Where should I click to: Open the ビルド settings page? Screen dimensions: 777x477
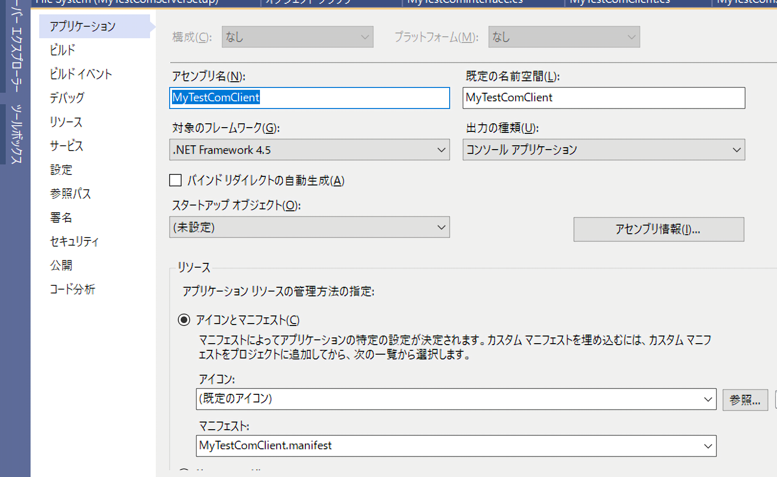(x=63, y=50)
